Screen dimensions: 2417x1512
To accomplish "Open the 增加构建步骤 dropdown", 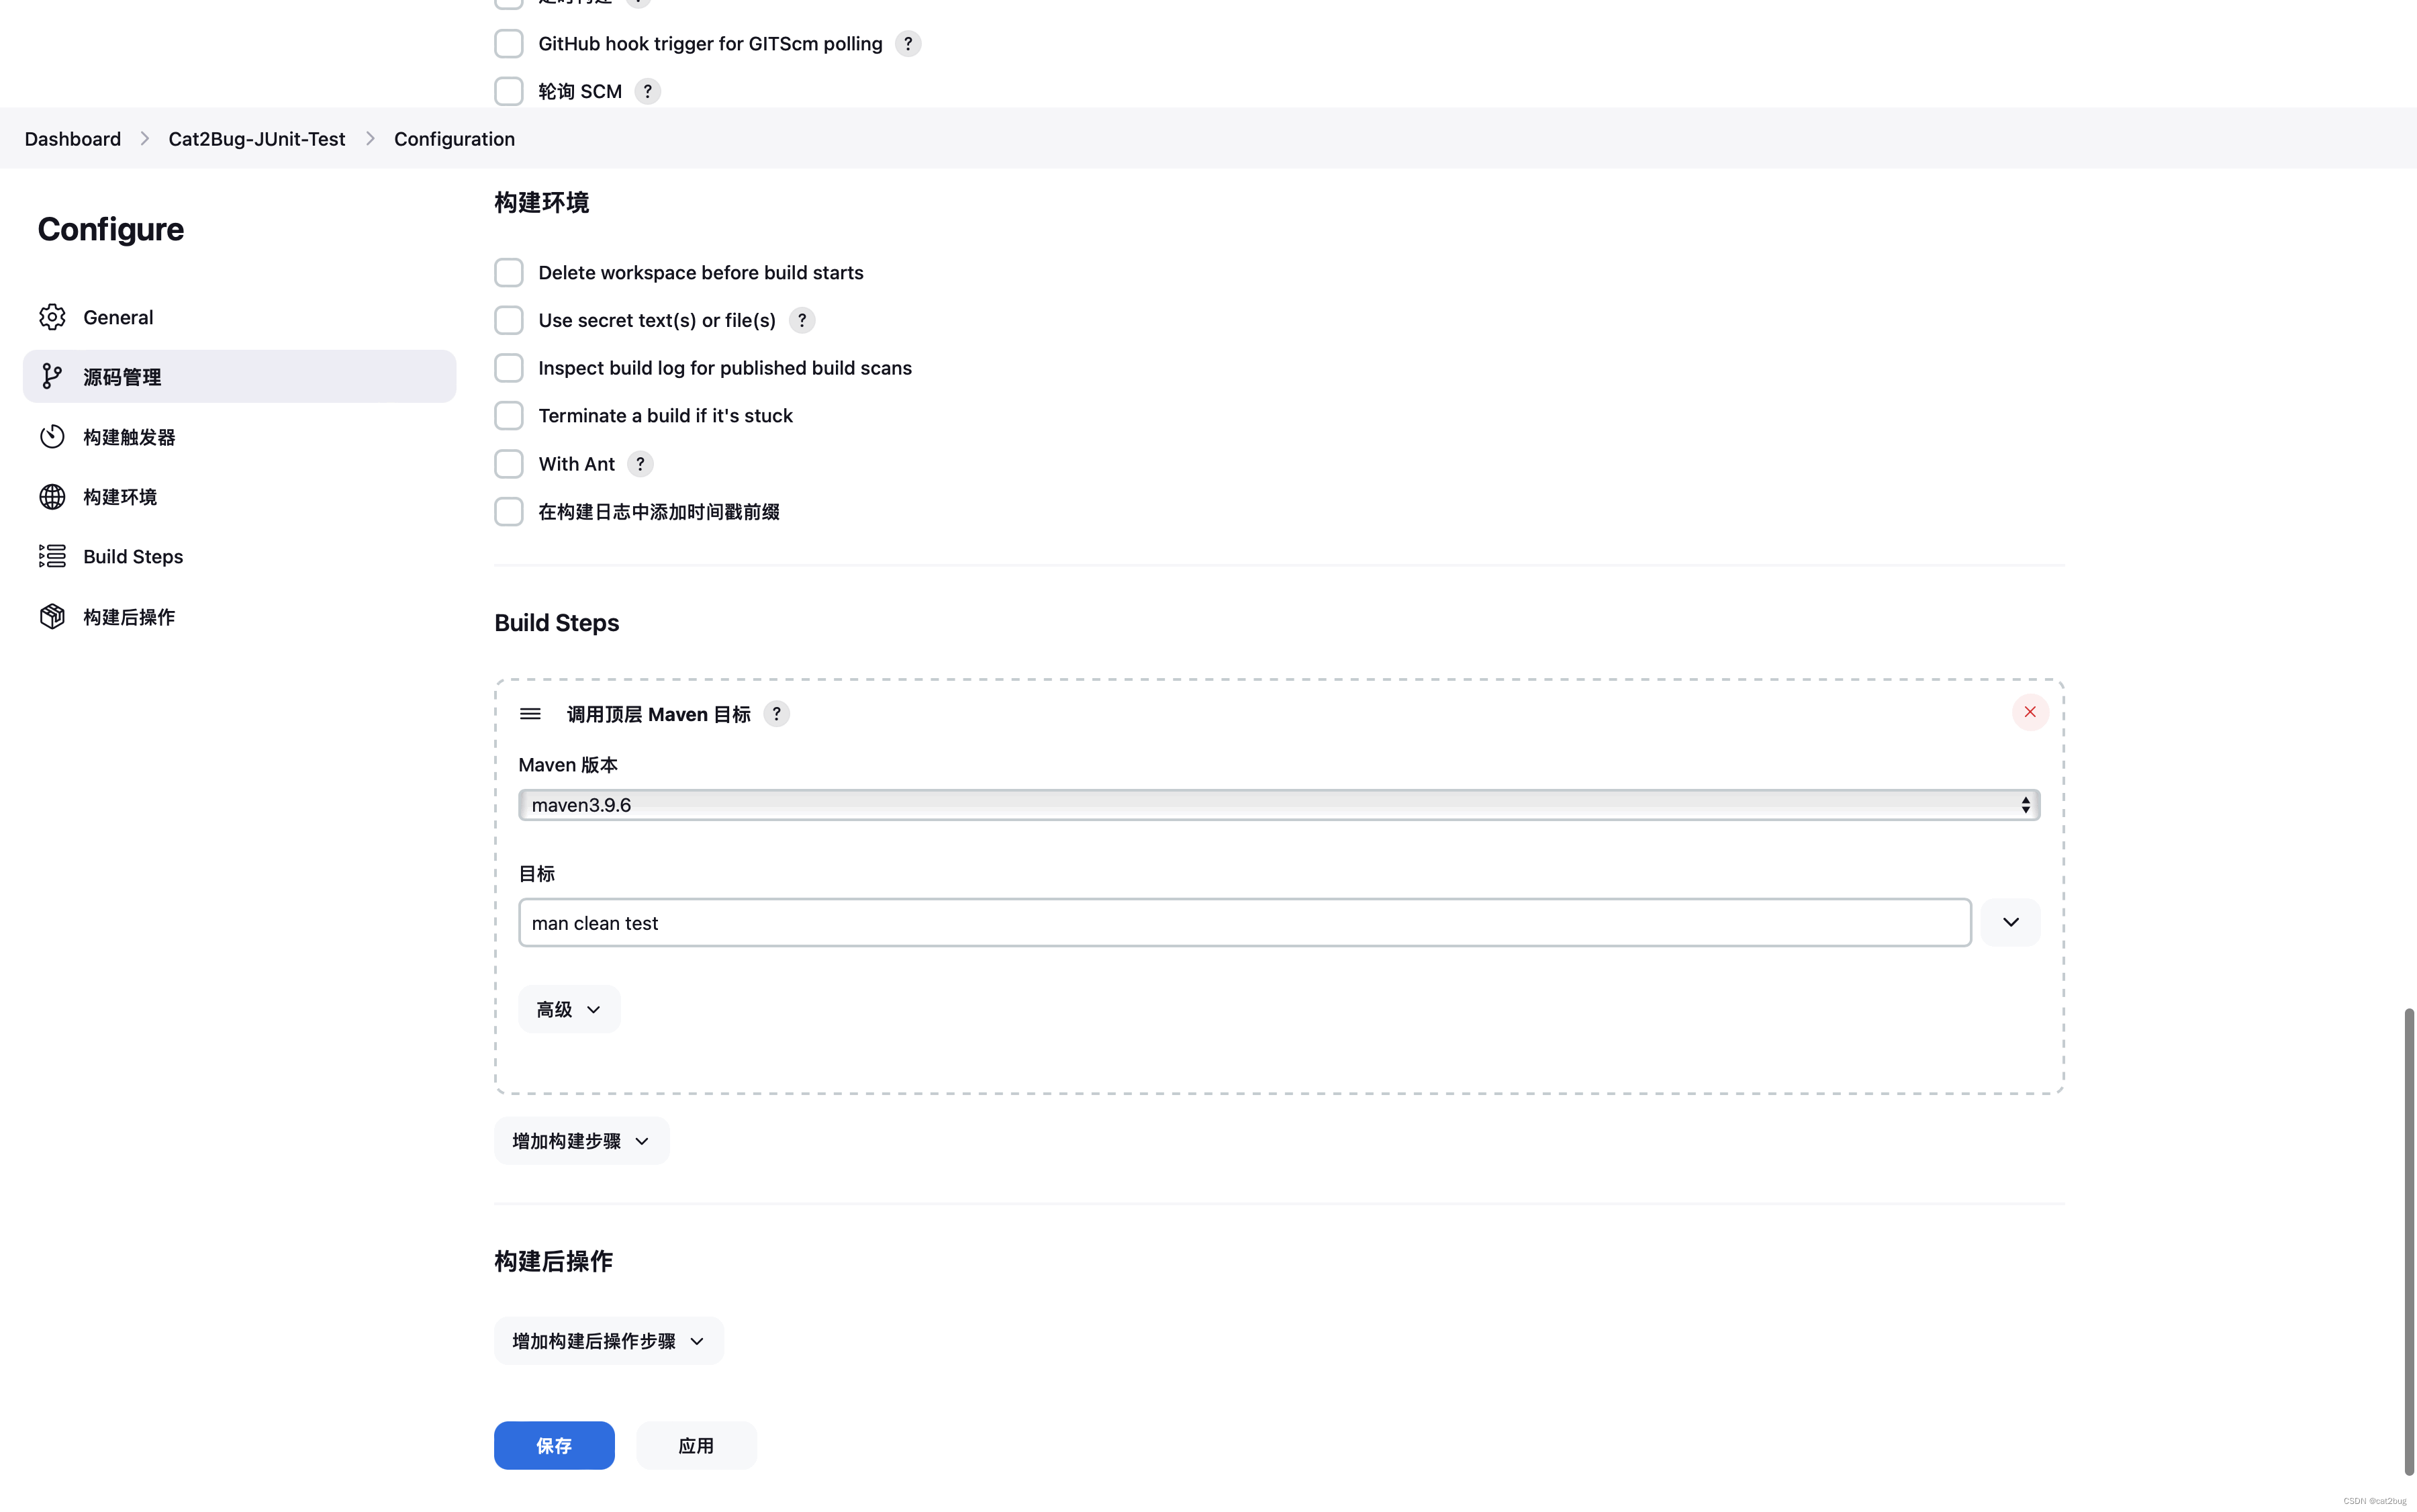I will tap(581, 1141).
